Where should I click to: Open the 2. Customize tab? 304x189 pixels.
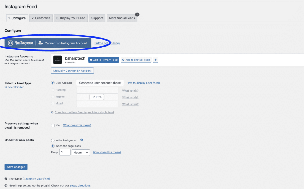(41, 18)
